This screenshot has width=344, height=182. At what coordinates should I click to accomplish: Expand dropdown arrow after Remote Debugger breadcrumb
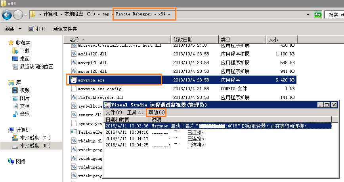click(x=155, y=15)
